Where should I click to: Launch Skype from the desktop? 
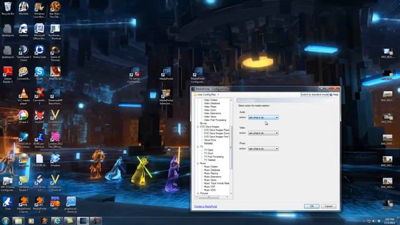tap(39, 74)
